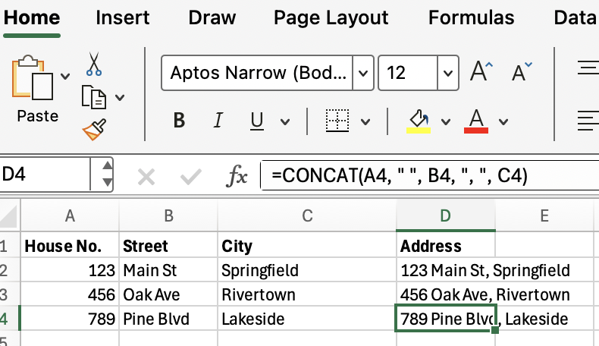Open the Paste options dropdown arrow
599x346 pixels.
[x=65, y=77]
